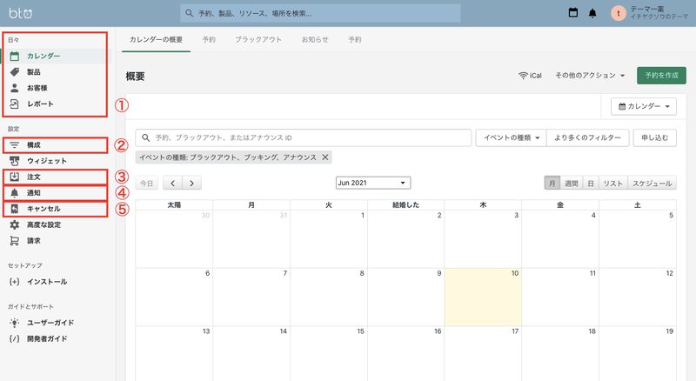
Task: Select calendar day 19 cell
Action: 638,353
